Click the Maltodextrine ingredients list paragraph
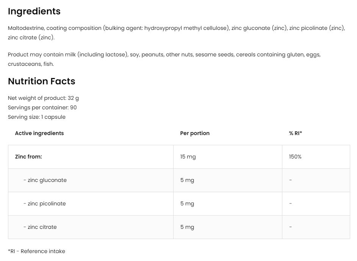This screenshot has height=261, width=357. coord(176,33)
